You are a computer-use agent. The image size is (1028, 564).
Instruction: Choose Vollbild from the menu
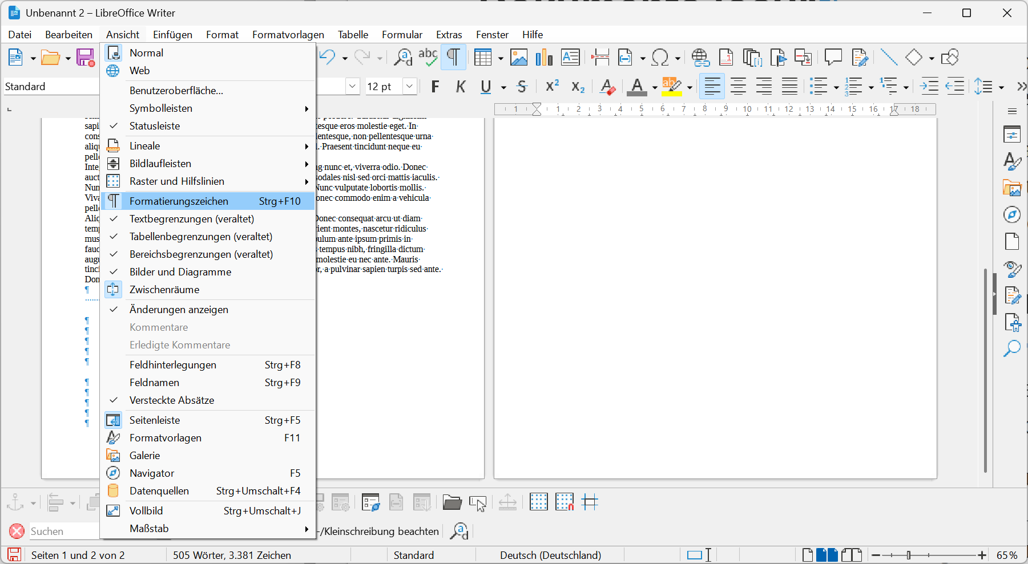point(208,511)
